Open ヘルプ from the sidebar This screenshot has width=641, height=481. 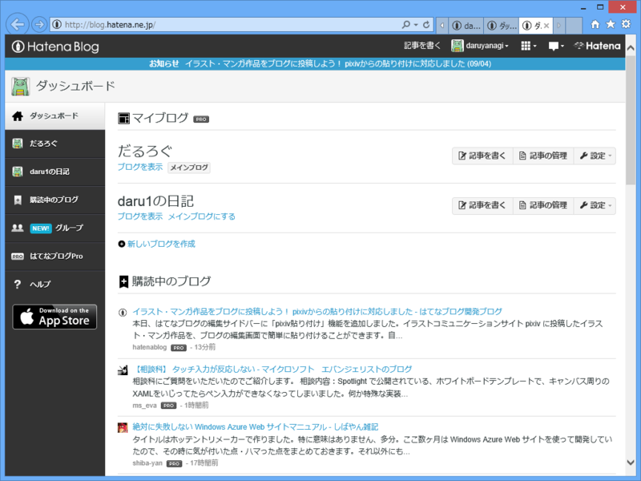click(54, 285)
